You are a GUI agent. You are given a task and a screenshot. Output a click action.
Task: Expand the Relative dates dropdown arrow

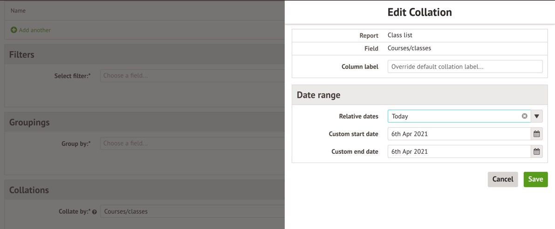tap(537, 116)
